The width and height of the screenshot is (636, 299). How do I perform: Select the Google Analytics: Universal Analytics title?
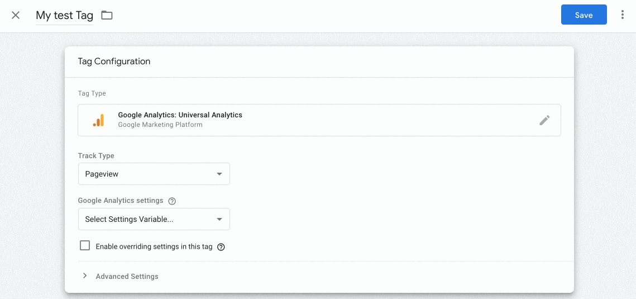coord(180,115)
